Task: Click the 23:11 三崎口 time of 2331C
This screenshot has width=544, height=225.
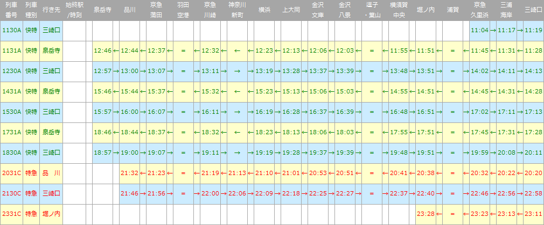Action: 534,214
